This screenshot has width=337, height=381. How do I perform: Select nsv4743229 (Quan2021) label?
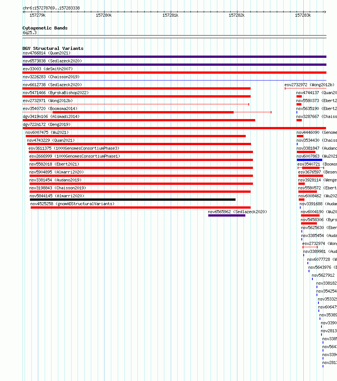click(x=51, y=141)
